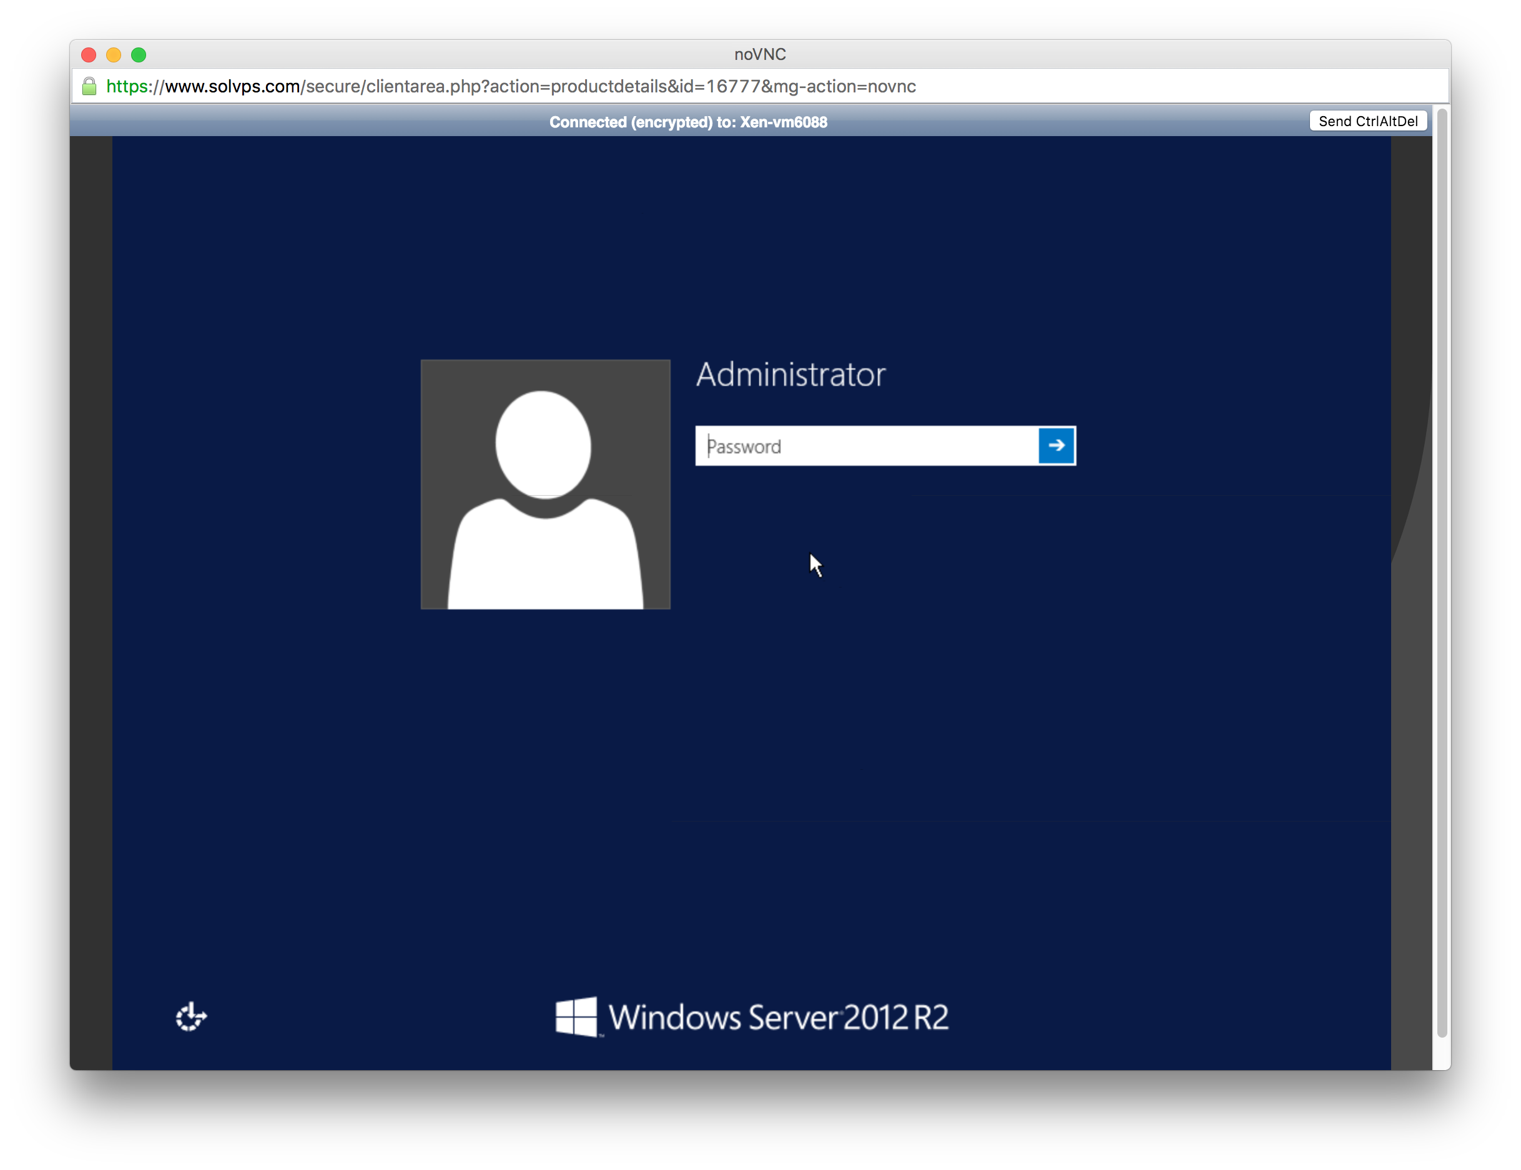Click the noVNC window title text
Screen dimensions: 1521x1170
coord(760,54)
